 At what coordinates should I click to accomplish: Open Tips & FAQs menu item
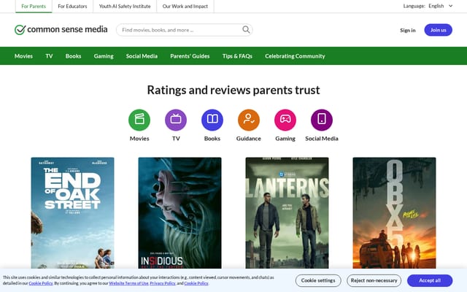pos(237,56)
